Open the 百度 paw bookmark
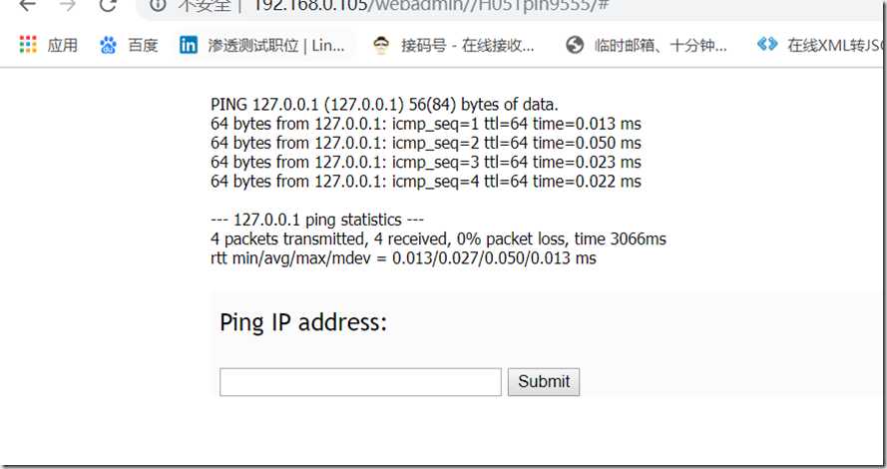887x469 pixels. pos(129,45)
